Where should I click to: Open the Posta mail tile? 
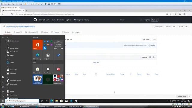58,45
